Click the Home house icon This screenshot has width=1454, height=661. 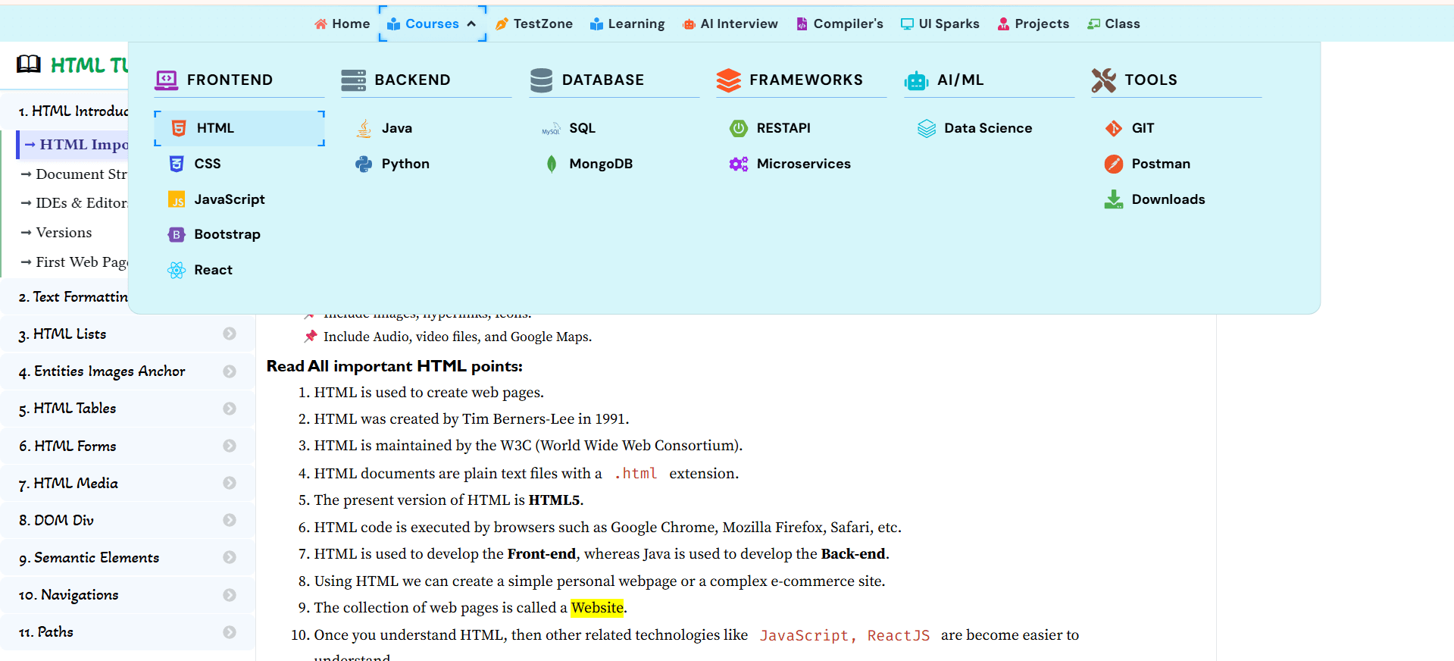(321, 23)
